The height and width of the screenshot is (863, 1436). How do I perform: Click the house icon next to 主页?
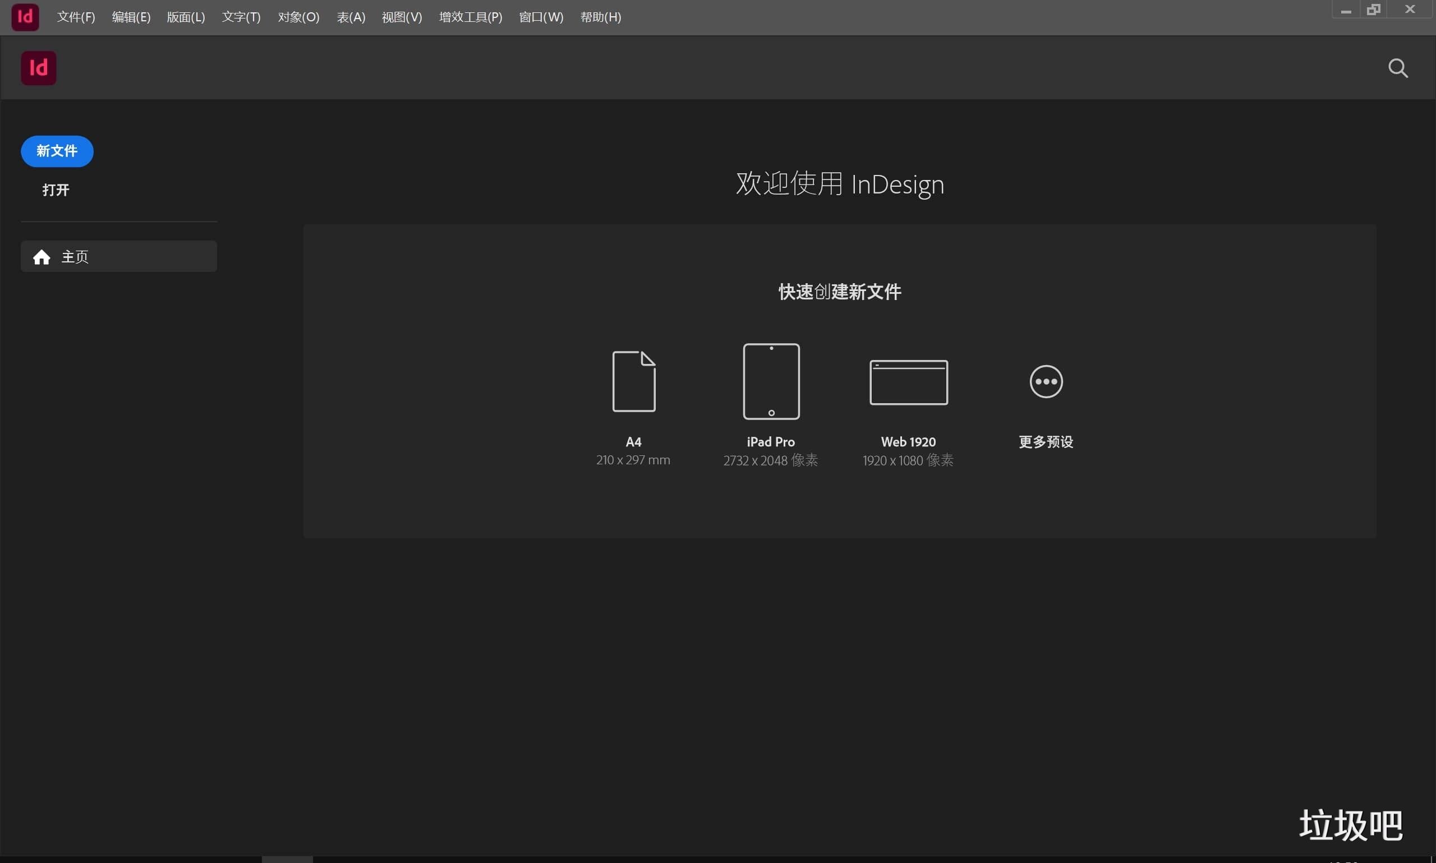(42, 256)
